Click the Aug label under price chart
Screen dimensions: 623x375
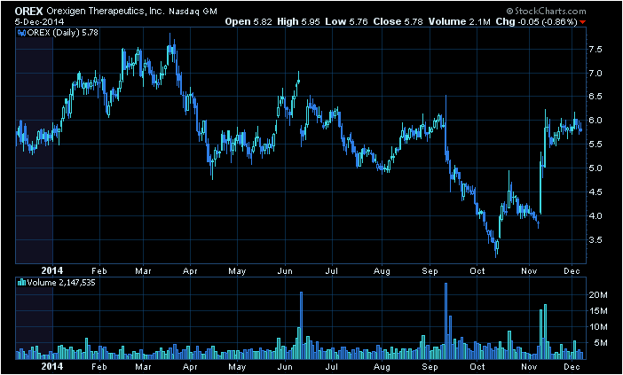coord(382,271)
